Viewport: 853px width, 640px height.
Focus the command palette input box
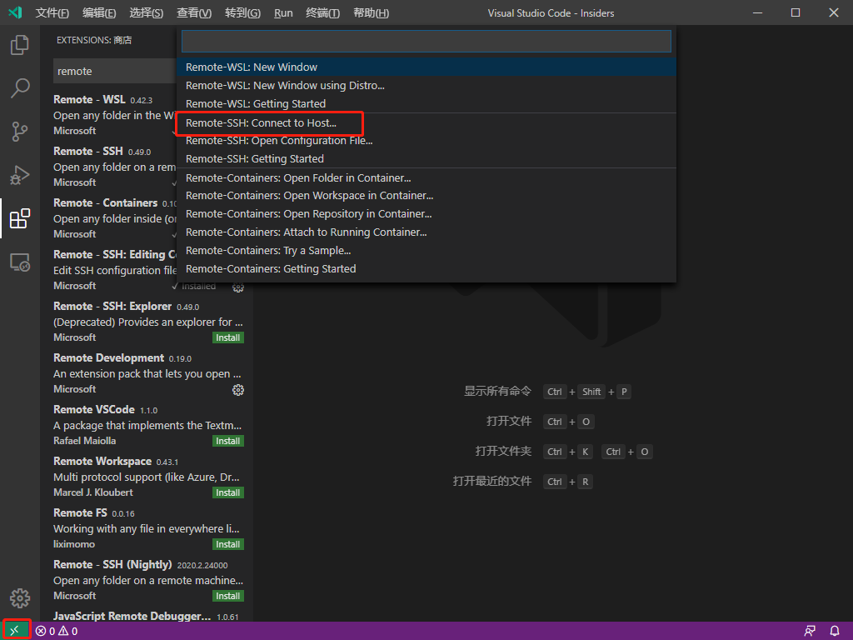point(426,42)
